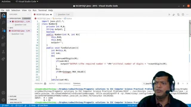Open the Explorer view in activity bar
Viewport: 191px width, 107px height.
pyautogui.click(x=3, y=15)
